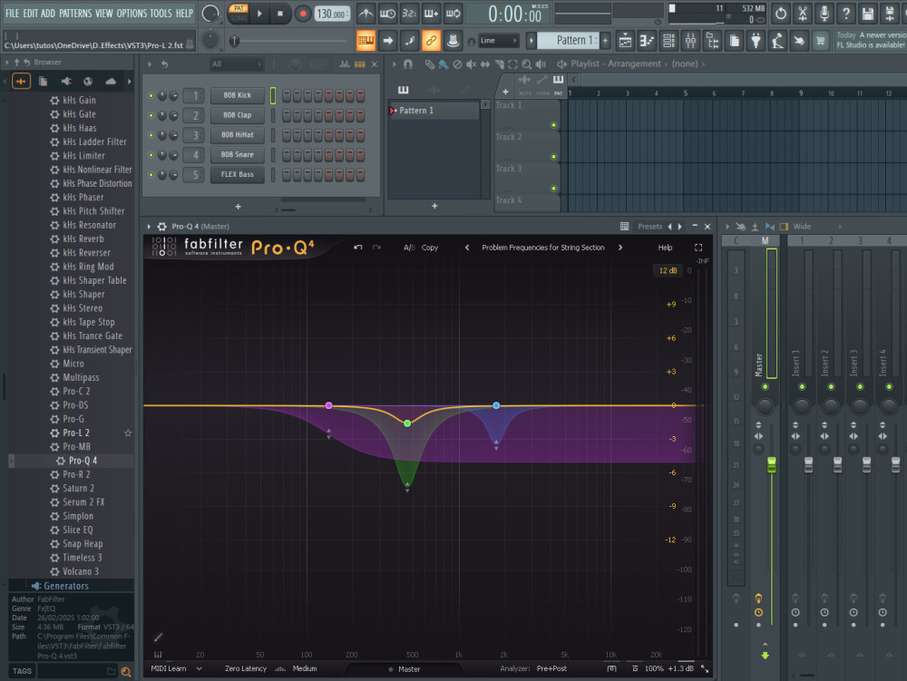Click the Master track volume fader
The width and height of the screenshot is (907, 681).
[x=772, y=464]
